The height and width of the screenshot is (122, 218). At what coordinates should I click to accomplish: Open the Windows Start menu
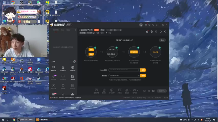pyautogui.click(x=2, y=120)
